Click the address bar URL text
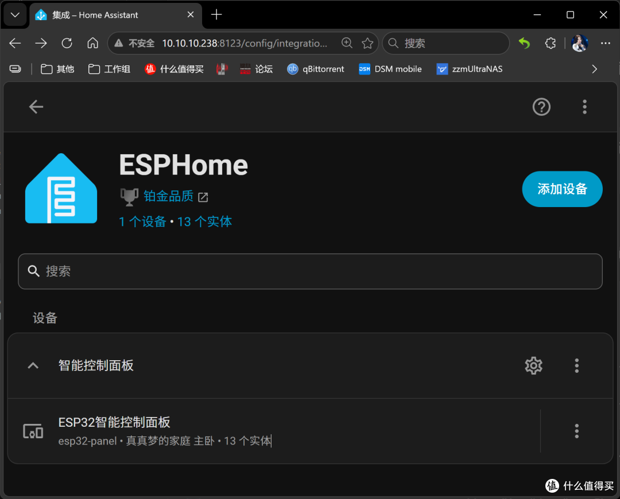The image size is (620, 499). click(245, 43)
